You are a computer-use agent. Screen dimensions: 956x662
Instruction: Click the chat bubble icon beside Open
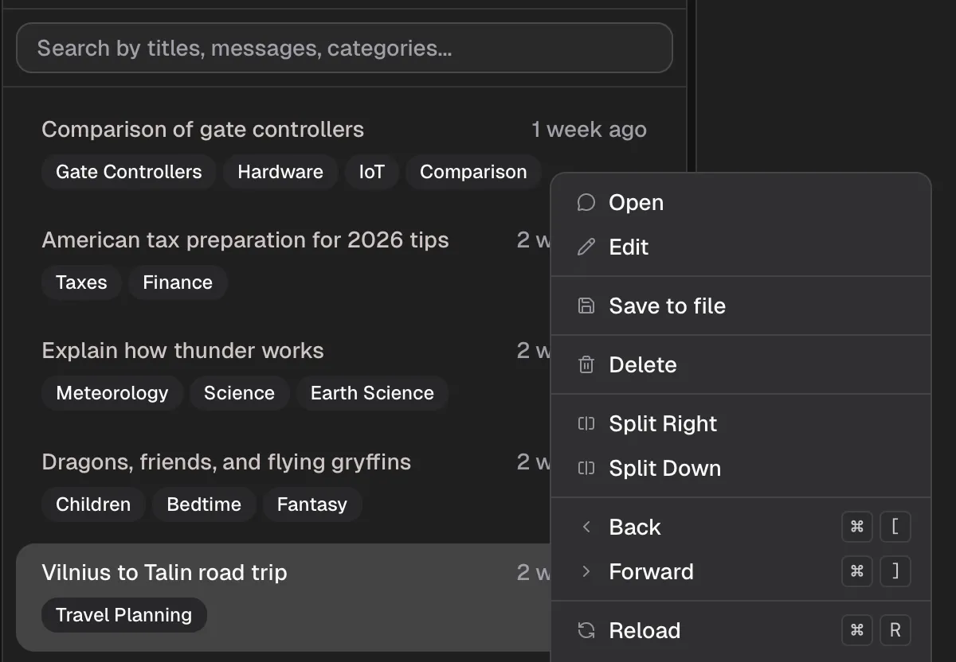pyautogui.click(x=586, y=203)
